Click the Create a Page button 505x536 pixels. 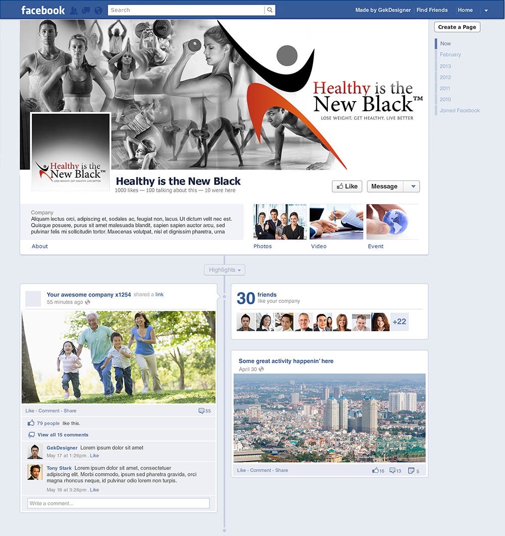(457, 27)
